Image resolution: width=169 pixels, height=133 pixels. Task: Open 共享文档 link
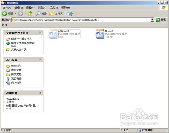tap(16, 74)
